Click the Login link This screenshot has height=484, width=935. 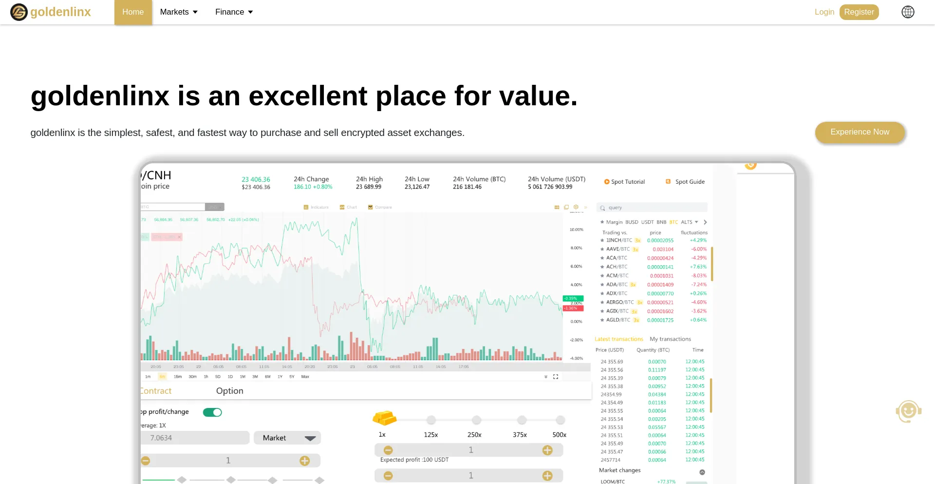click(x=824, y=12)
